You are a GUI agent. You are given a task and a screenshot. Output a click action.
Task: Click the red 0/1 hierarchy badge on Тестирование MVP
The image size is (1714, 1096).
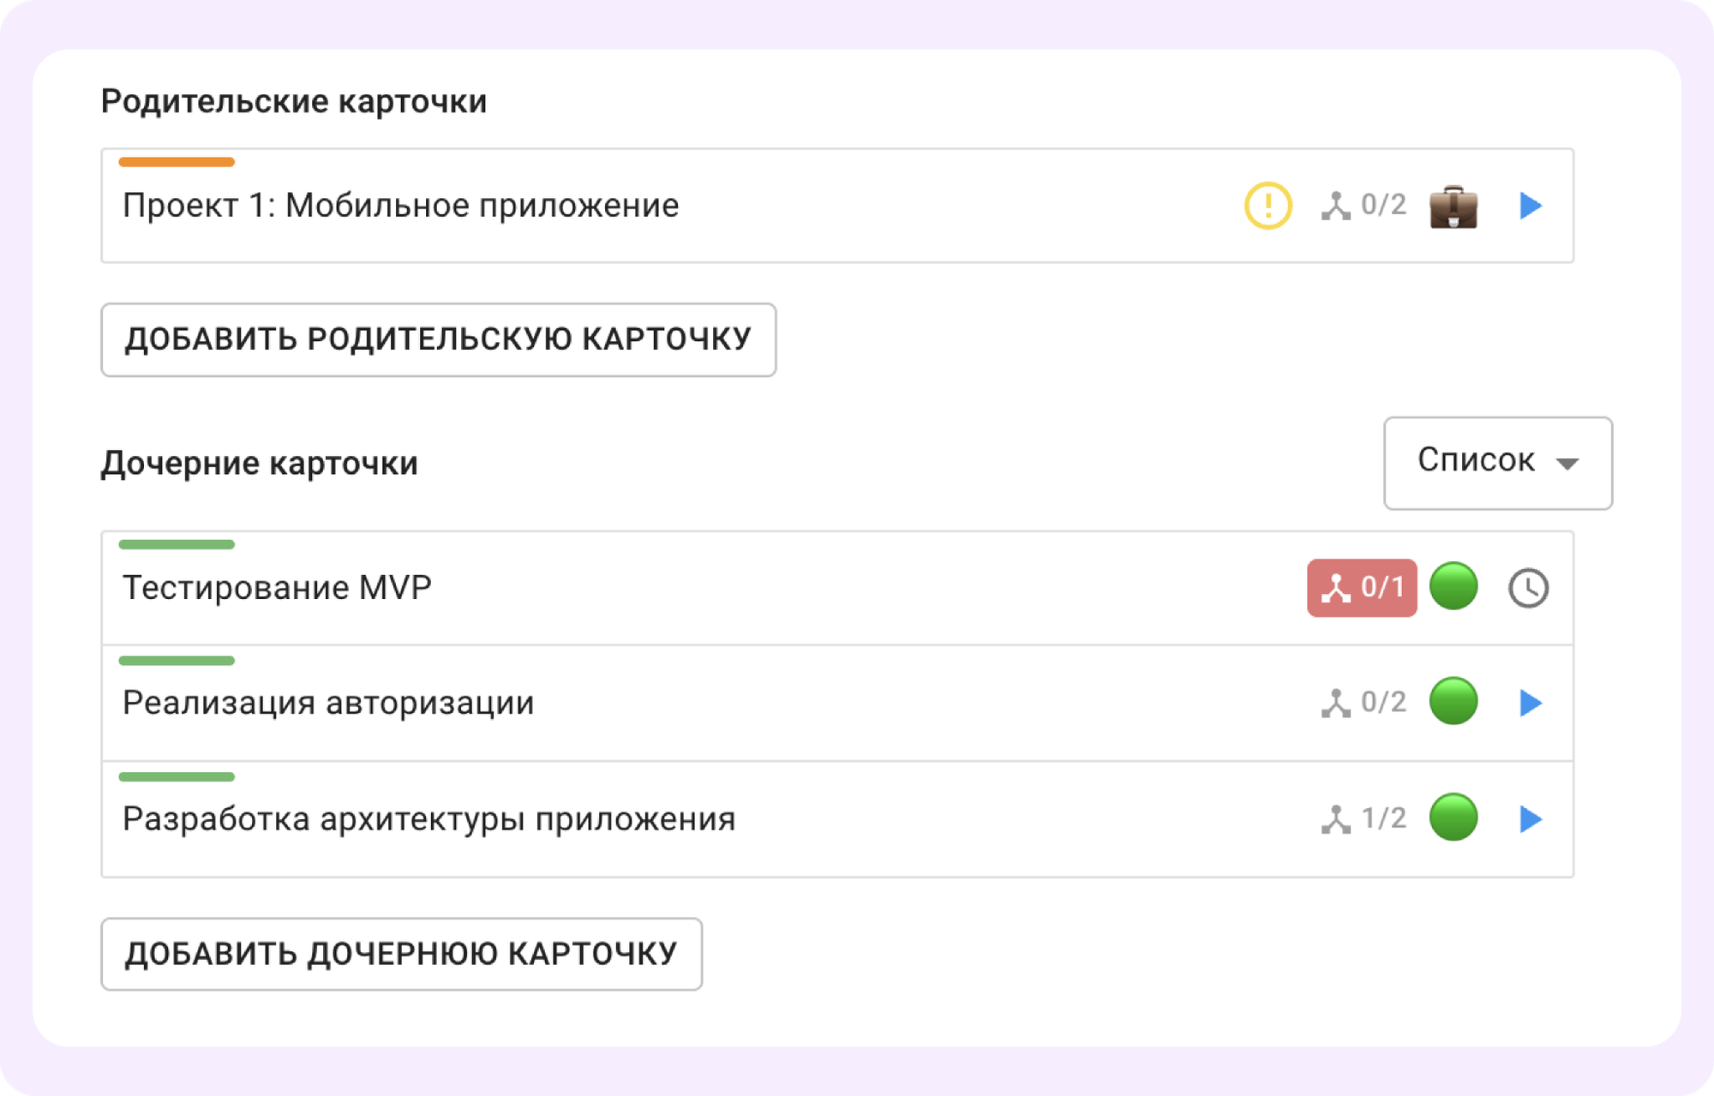coord(1362,588)
